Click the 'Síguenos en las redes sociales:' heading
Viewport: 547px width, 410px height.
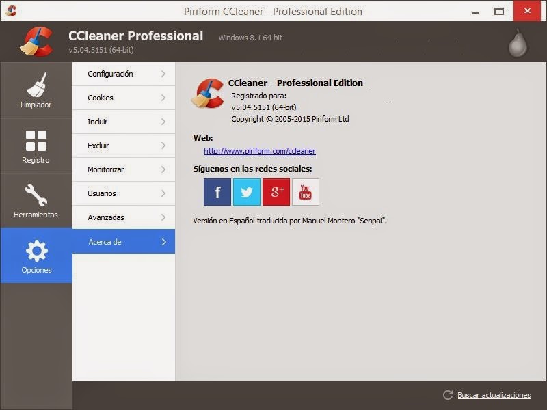(x=252, y=169)
